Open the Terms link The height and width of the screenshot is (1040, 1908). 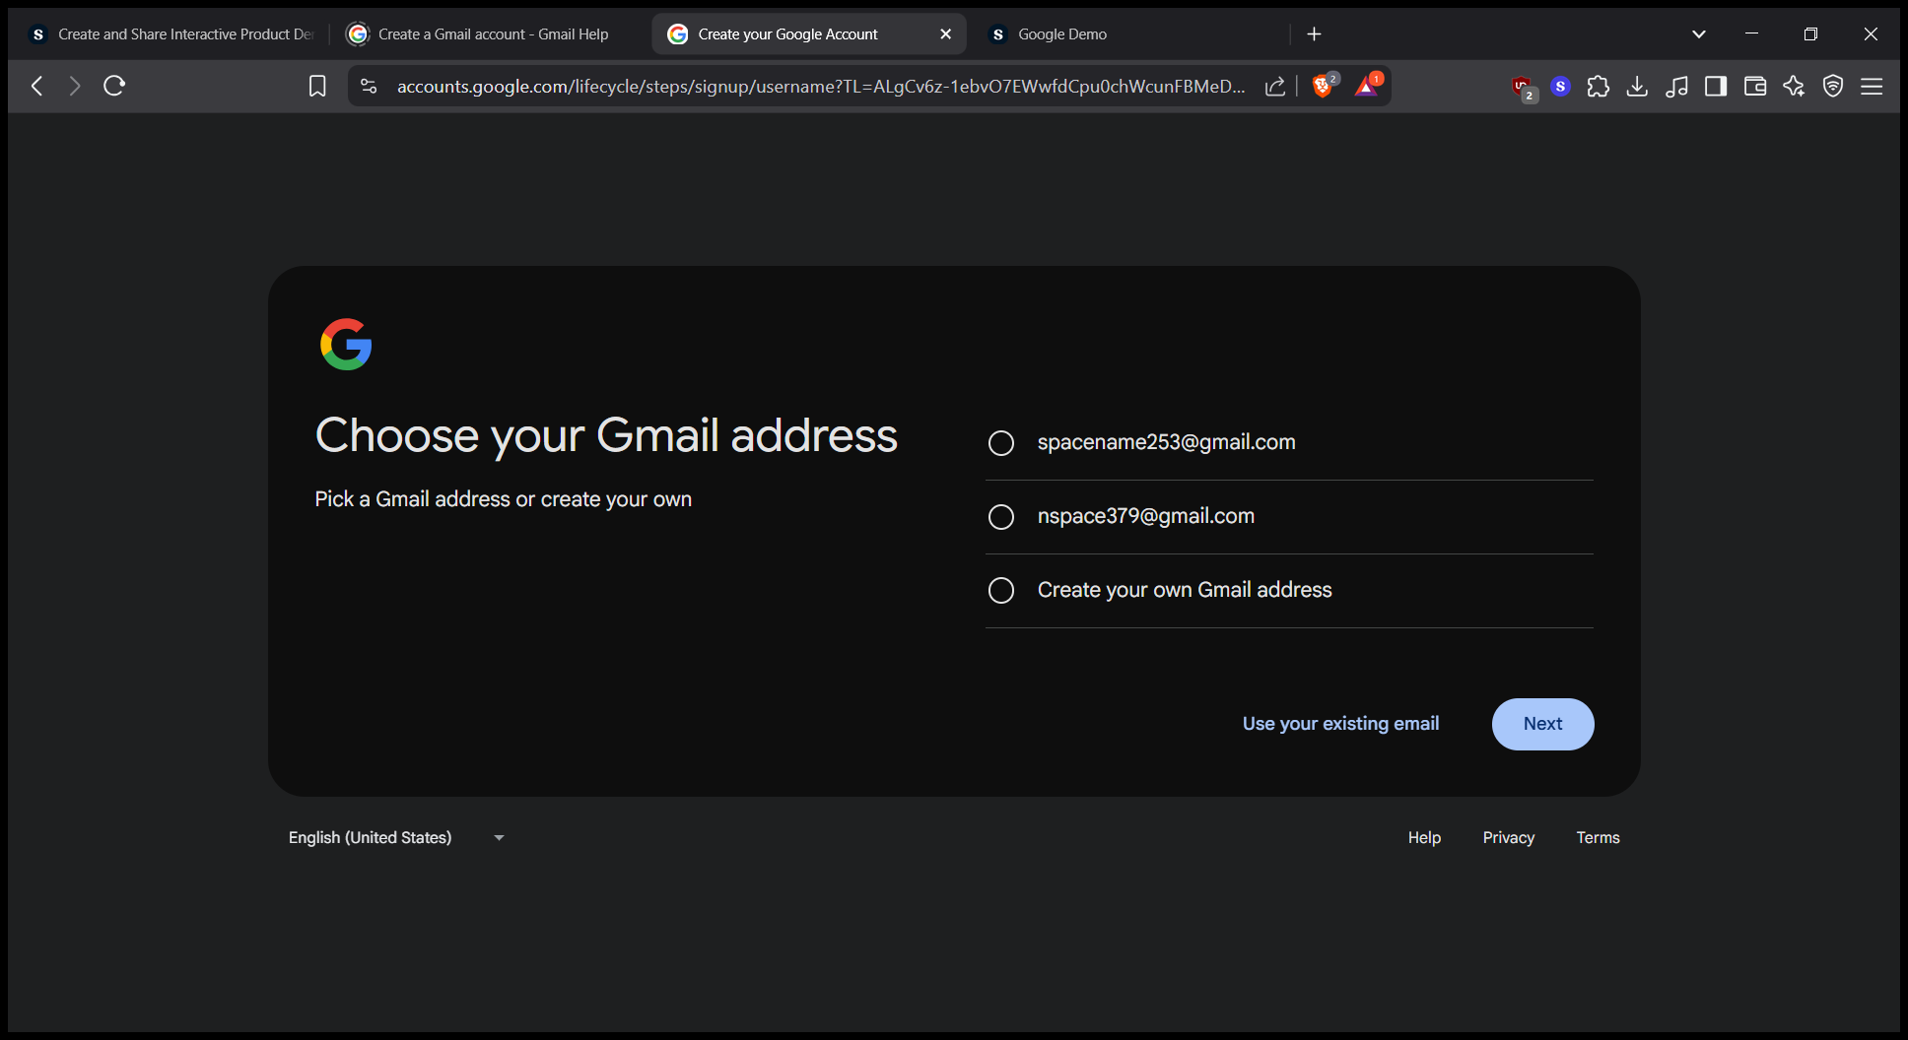[1598, 837]
